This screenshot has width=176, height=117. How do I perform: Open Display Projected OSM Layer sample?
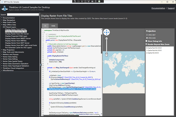[x=16, y=36]
